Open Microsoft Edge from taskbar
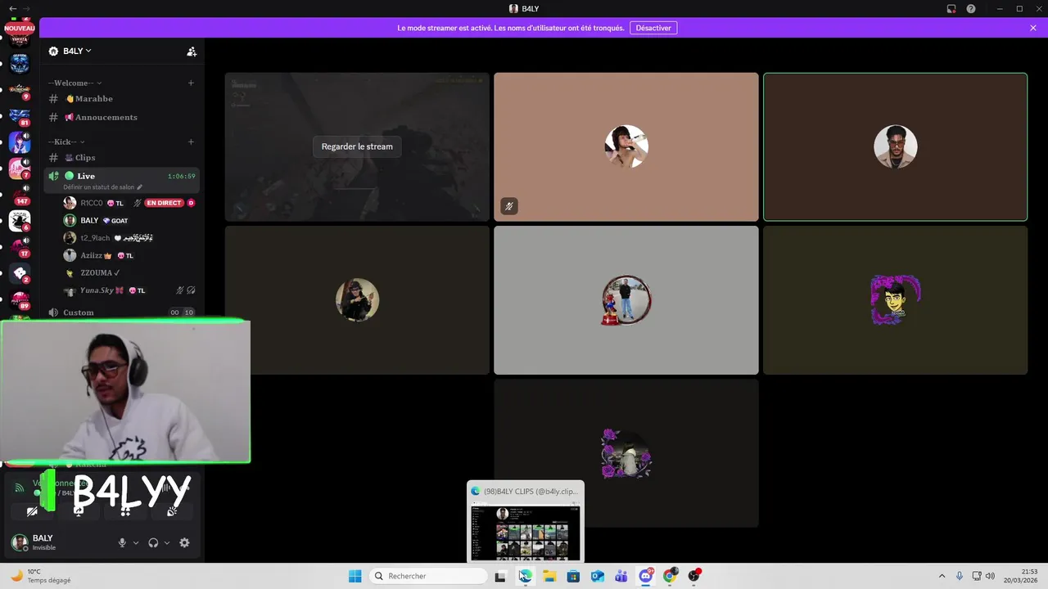The width and height of the screenshot is (1048, 589). 525,576
